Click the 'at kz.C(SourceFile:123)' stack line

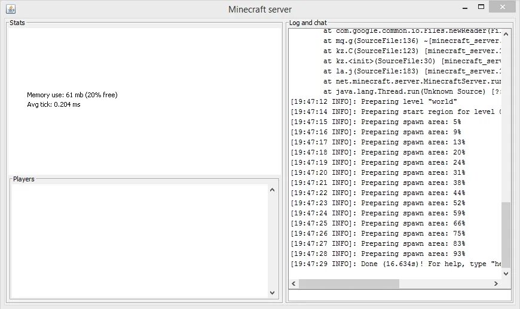(412, 51)
